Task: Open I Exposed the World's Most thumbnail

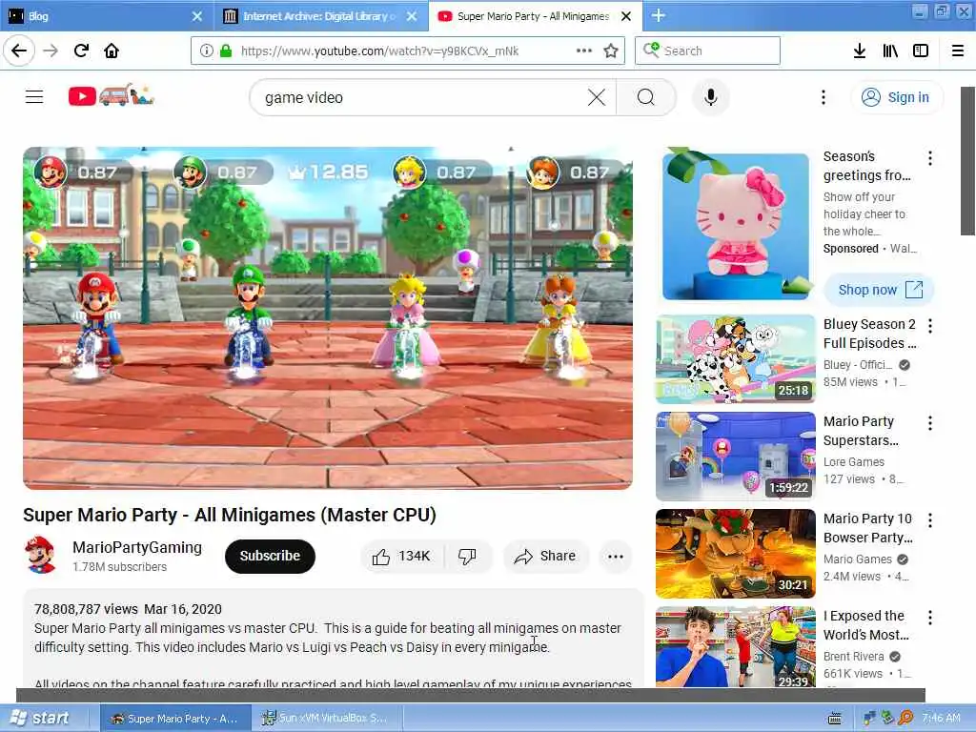Action: click(736, 647)
